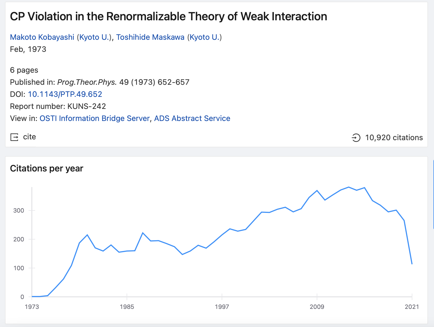
Task: Open first Kyoto U. affiliation link
Action: [94, 37]
